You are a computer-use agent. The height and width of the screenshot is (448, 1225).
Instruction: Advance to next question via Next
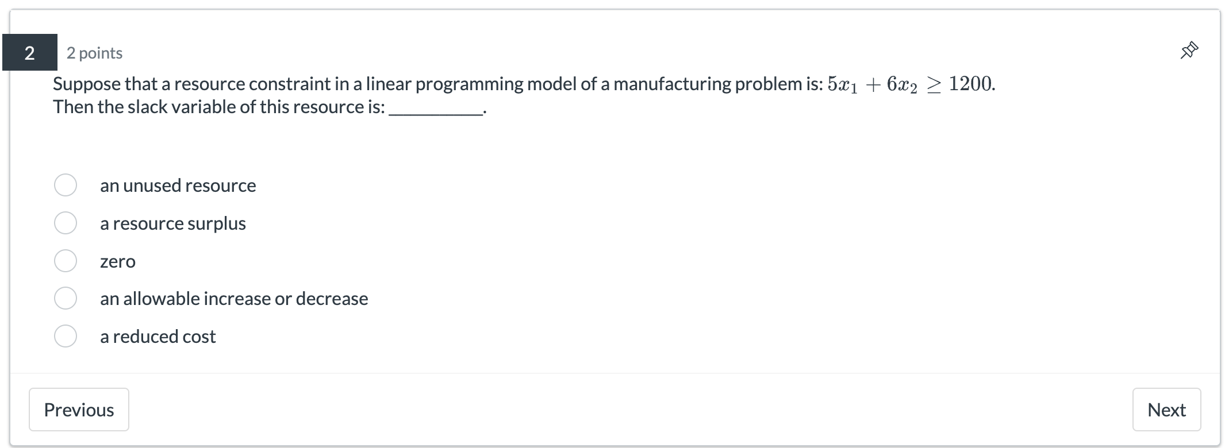coord(1166,409)
